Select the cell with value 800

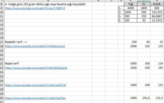tap(157, 8)
